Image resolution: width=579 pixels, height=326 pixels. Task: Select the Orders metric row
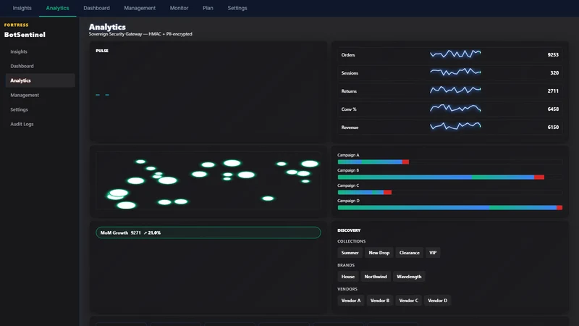[449, 55]
